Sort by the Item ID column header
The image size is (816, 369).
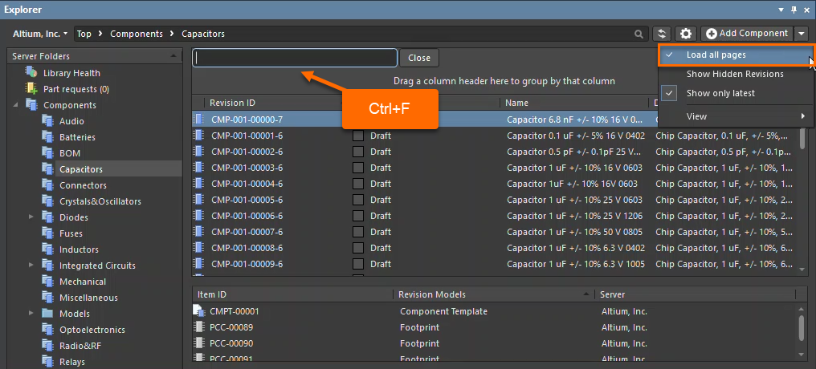(212, 294)
